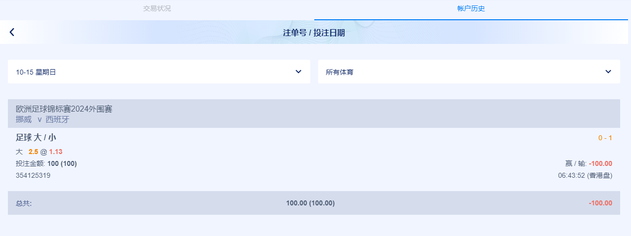
Task: Click the total stake 100.00 (100.00)
Action: pyautogui.click(x=310, y=203)
